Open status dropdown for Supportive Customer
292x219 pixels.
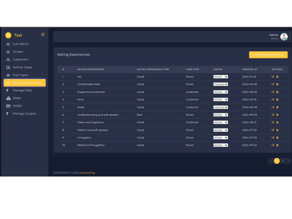click(x=220, y=92)
